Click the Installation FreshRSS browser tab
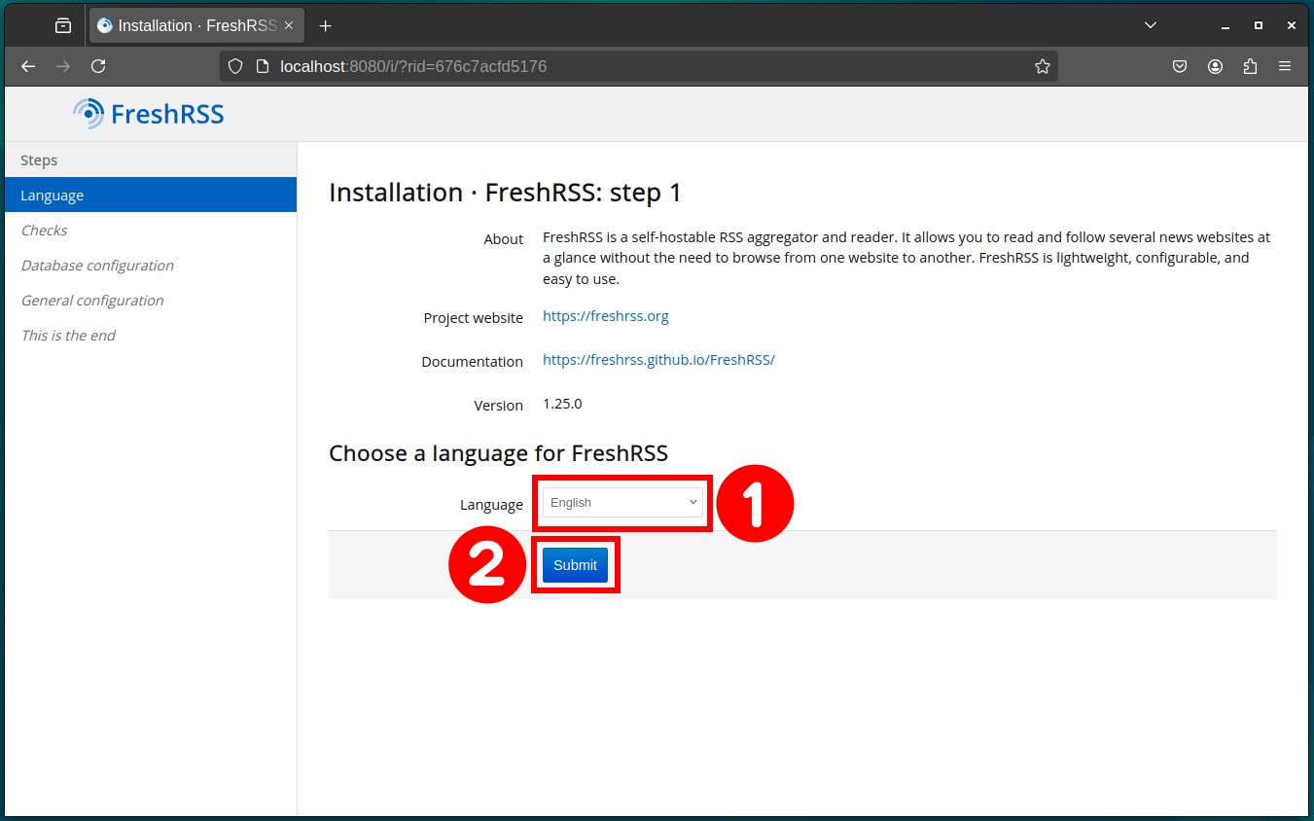Screen dimensions: 1314x821 click(x=195, y=26)
